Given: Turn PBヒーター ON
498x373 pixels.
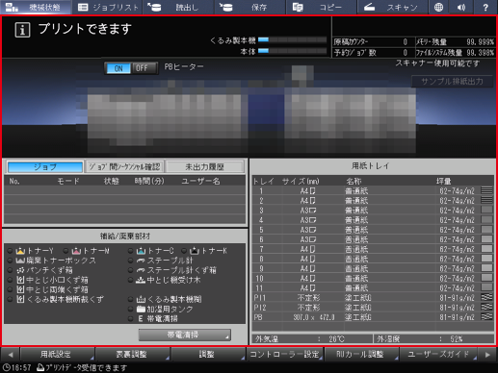Looking at the screenshot, I should pos(118,68).
